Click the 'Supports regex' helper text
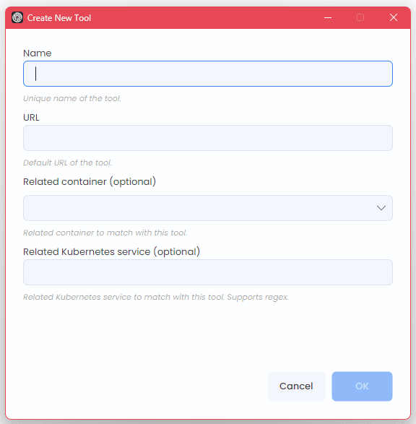416x424 pixels. 258,297
